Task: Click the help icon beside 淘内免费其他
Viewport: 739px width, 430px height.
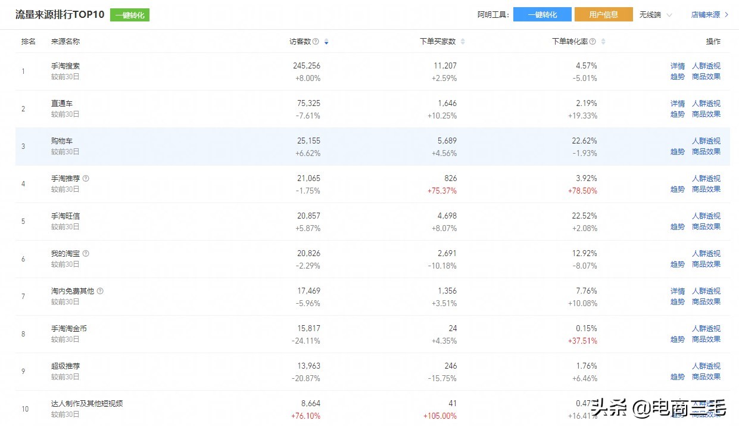Action: pyautogui.click(x=100, y=291)
